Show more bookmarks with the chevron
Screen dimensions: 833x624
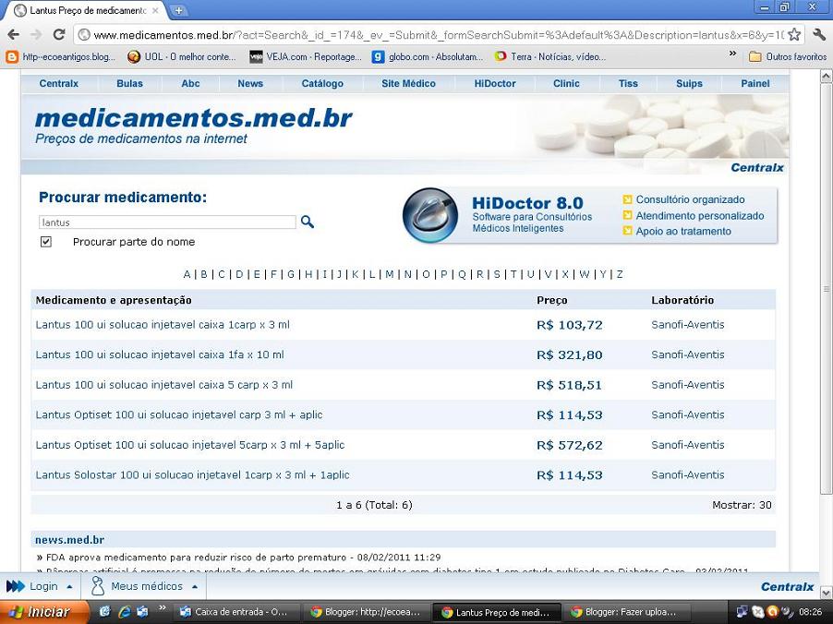pos(732,54)
